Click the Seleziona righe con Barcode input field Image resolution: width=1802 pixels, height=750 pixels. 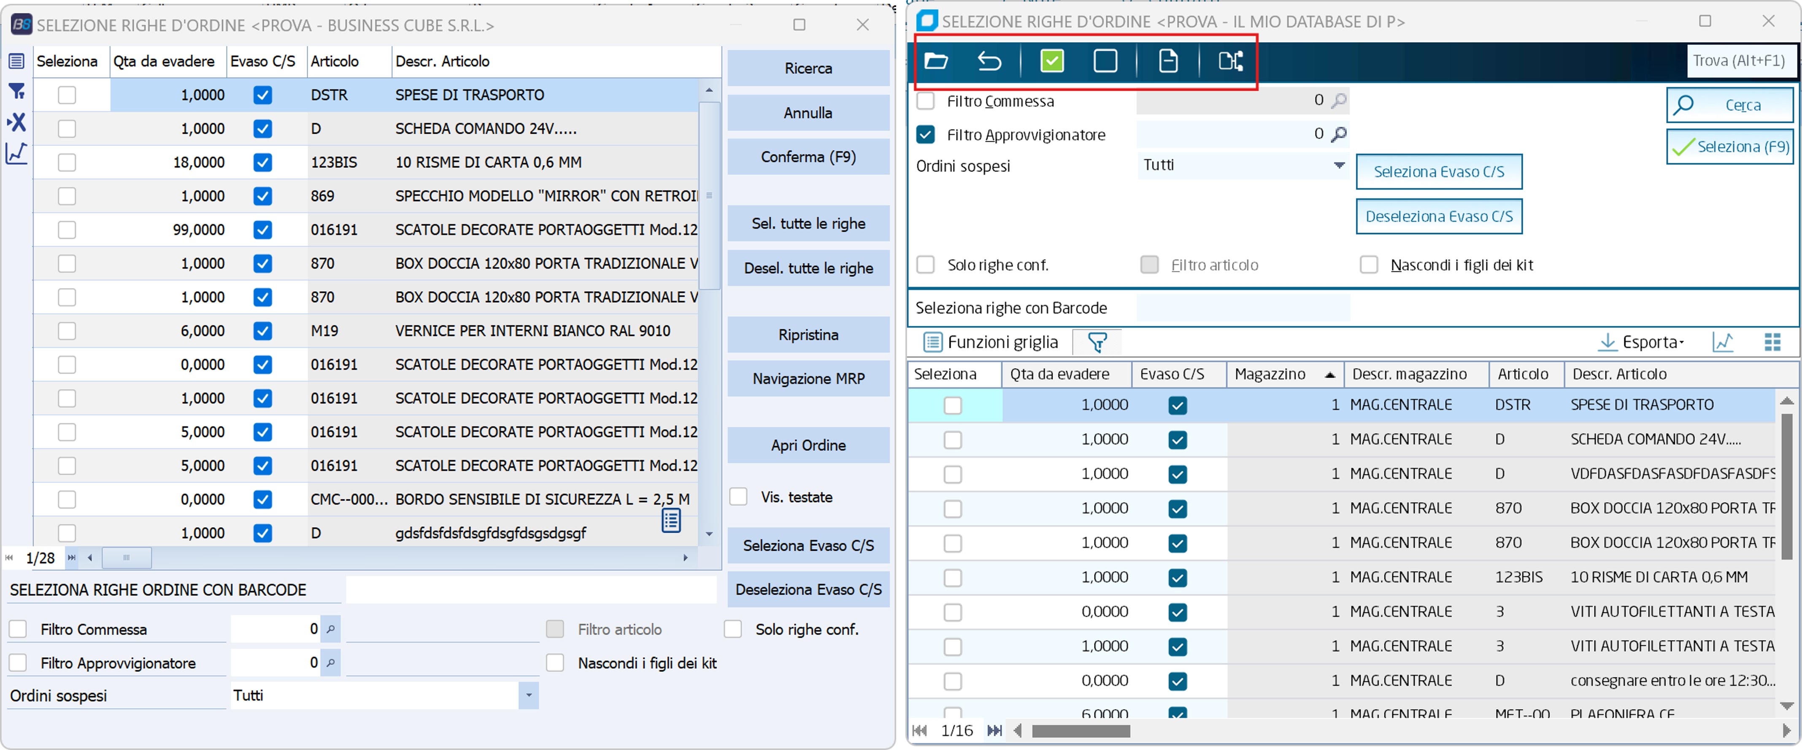pyautogui.click(x=1243, y=308)
